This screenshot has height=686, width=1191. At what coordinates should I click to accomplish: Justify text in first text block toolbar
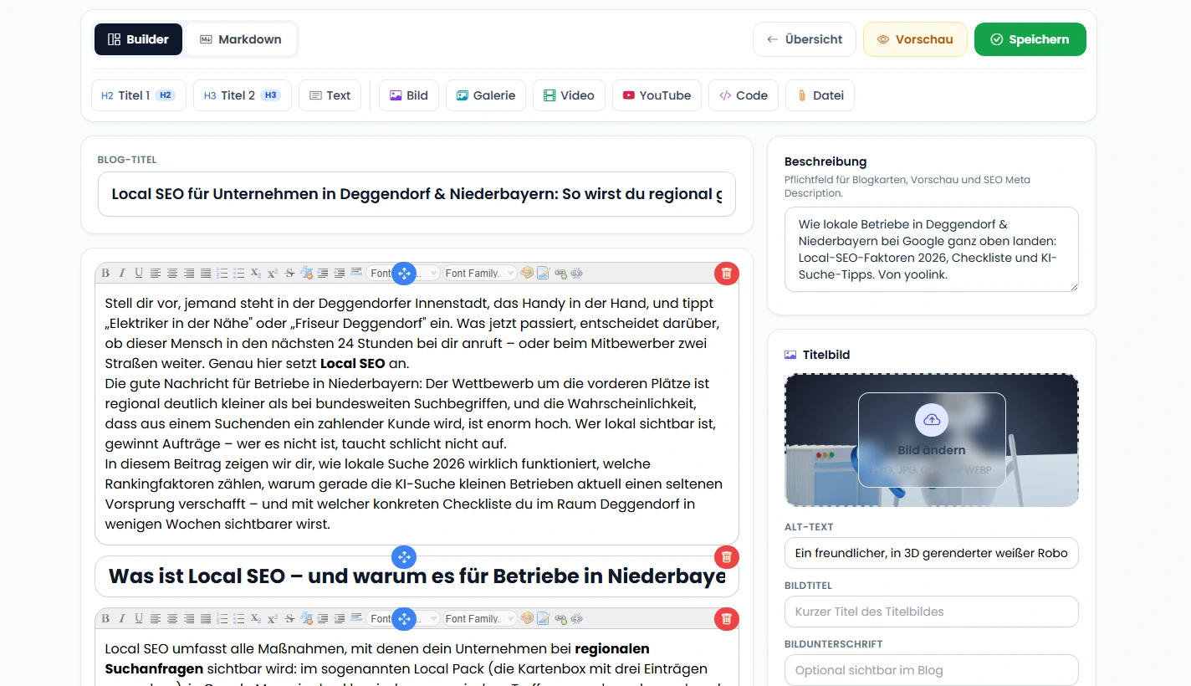[206, 273]
